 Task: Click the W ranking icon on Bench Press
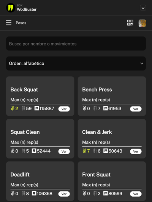[x=105, y=108]
